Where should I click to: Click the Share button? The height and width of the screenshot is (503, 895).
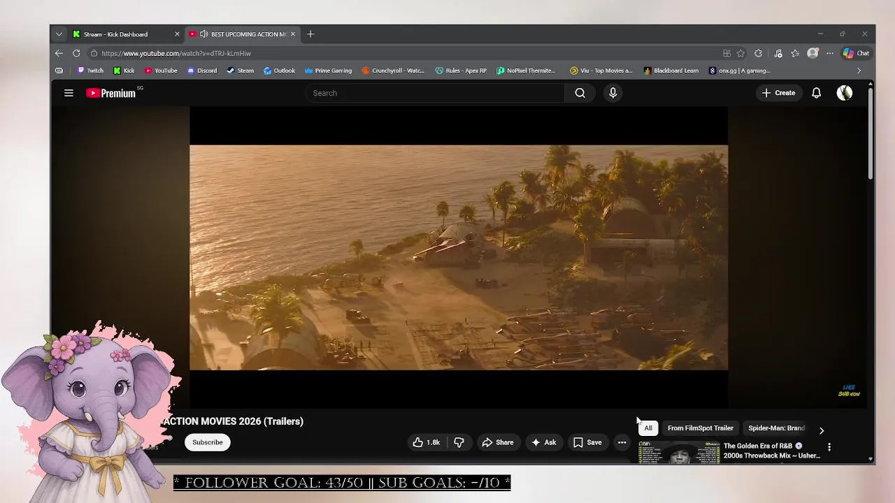coord(498,442)
